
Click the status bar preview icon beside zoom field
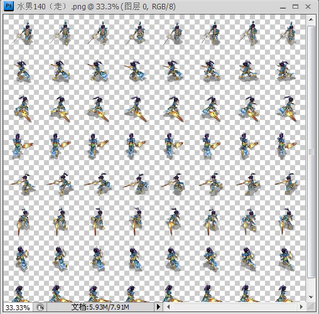[40, 307]
